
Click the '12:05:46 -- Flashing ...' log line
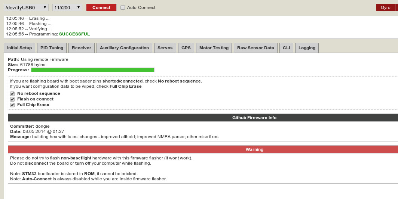(29, 24)
